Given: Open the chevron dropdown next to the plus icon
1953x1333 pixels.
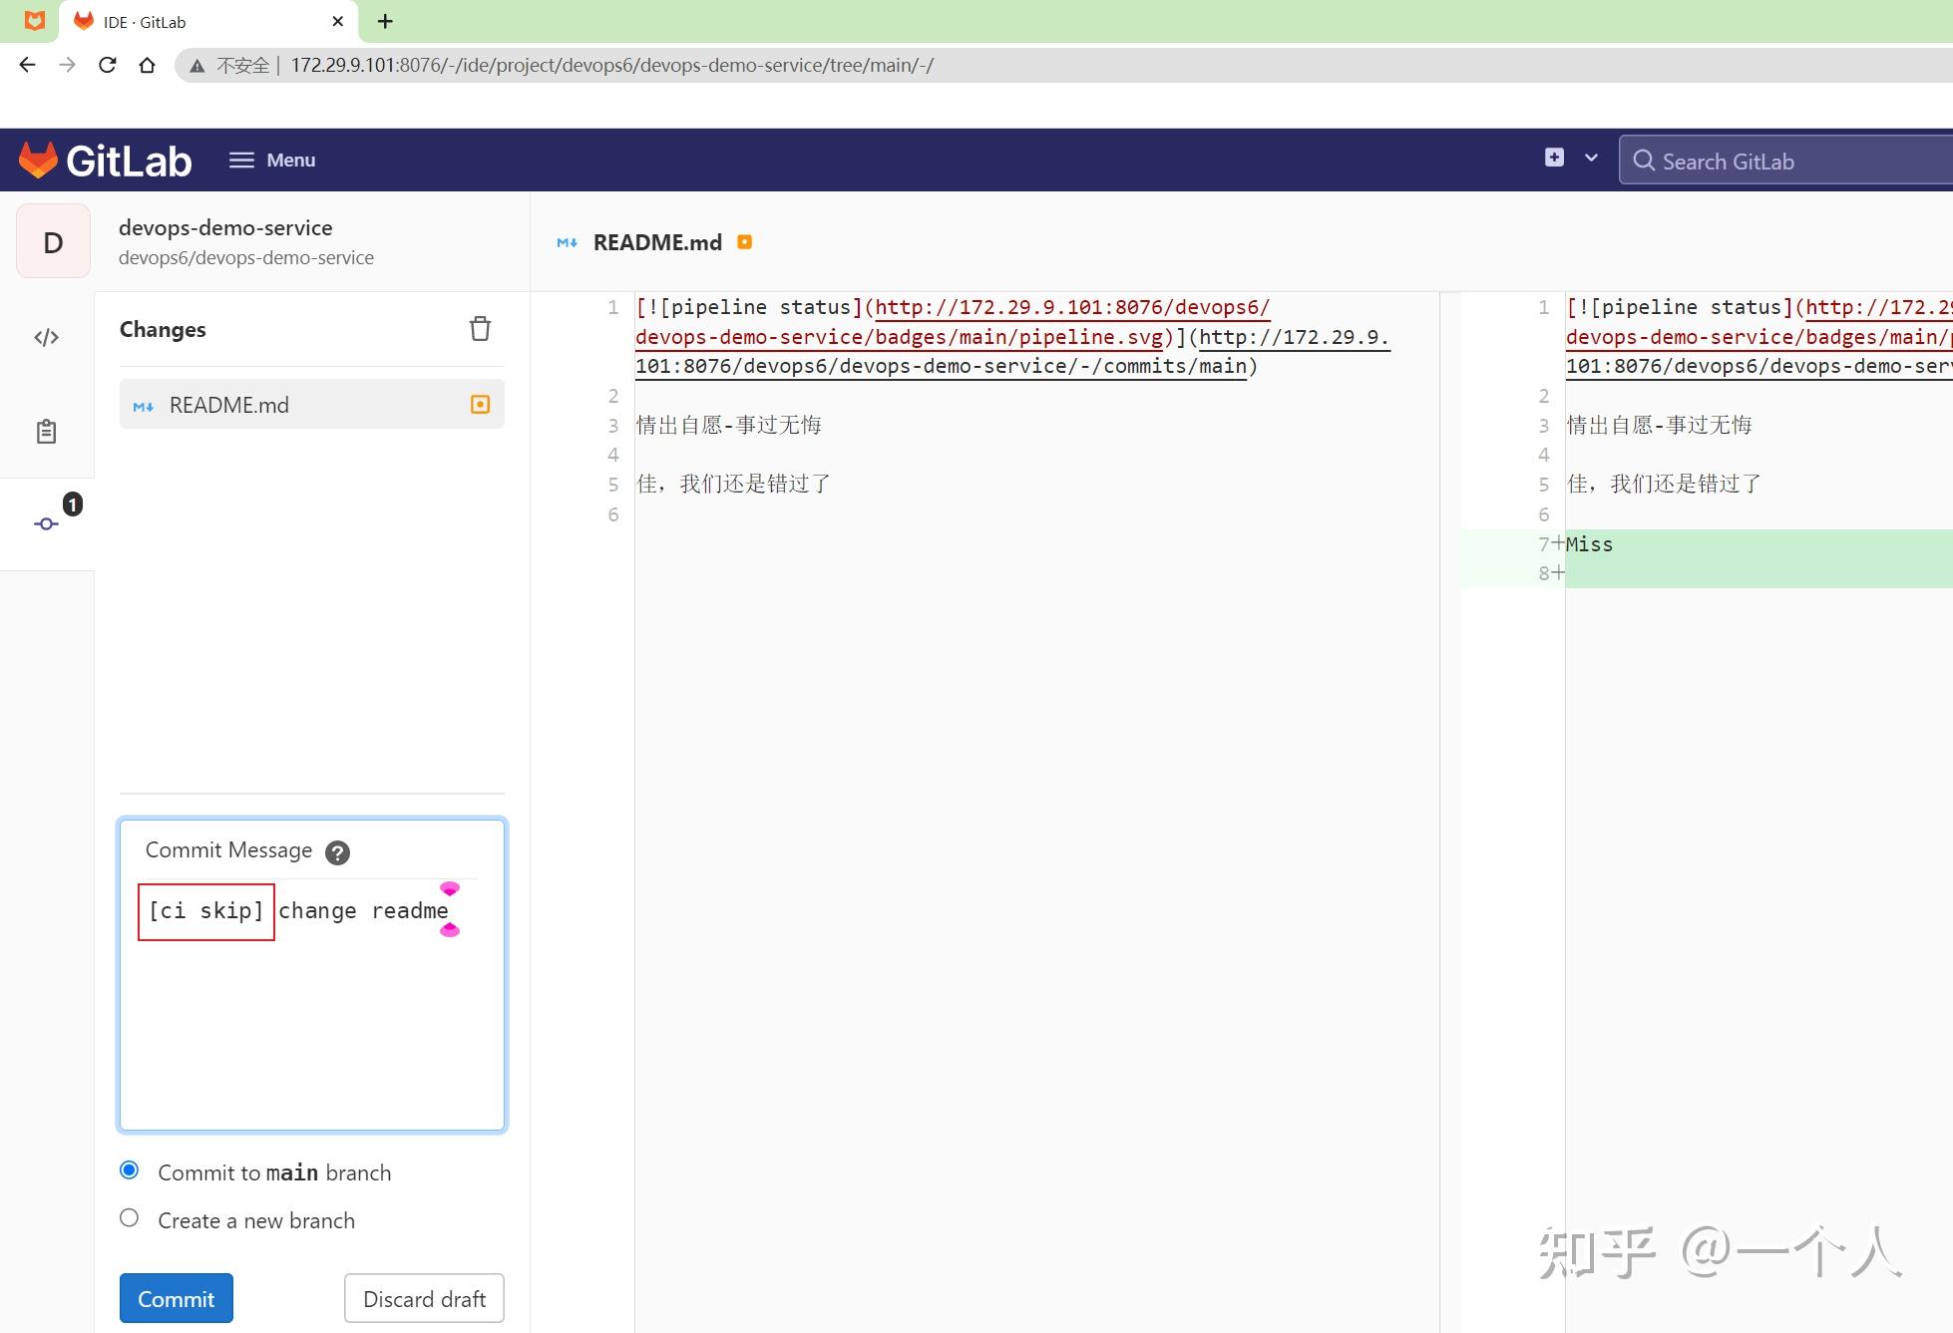Looking at the screenshot, I should pyautogui.click(x=1589, y=158).
